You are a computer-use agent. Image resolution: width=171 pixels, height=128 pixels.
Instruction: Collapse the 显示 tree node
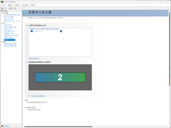coord(2,23)
